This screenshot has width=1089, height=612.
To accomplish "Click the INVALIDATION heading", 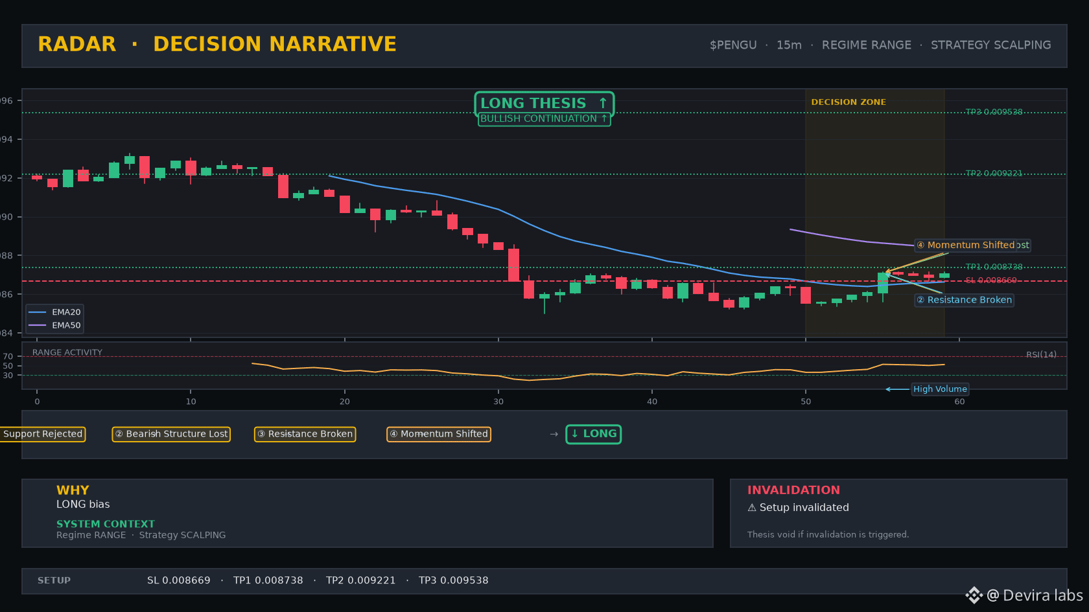I will [793, 490].
